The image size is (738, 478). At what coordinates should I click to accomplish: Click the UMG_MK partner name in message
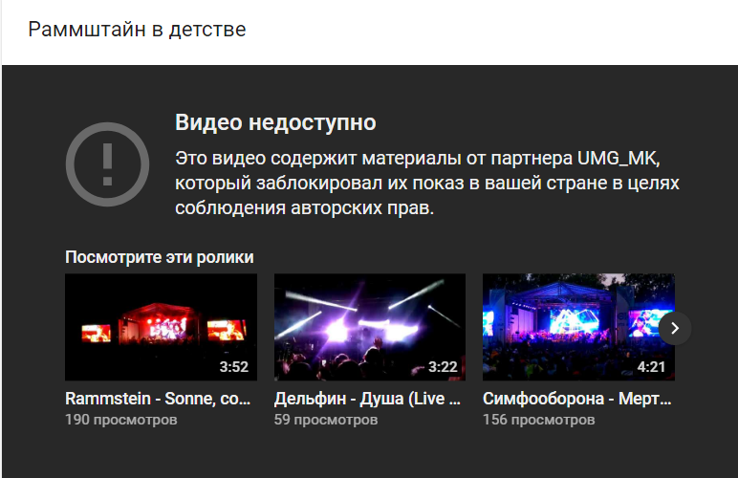617,159
